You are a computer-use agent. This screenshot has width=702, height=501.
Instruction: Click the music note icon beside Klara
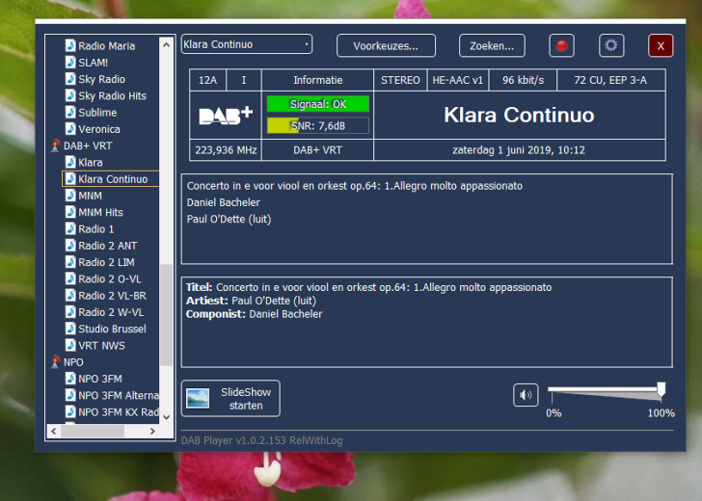click(70, 163)
